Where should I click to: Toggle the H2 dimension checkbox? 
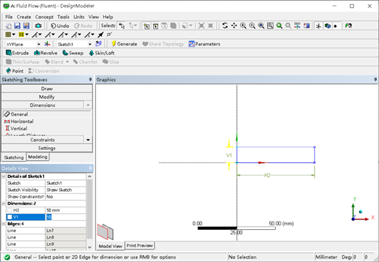pos(10,210)
